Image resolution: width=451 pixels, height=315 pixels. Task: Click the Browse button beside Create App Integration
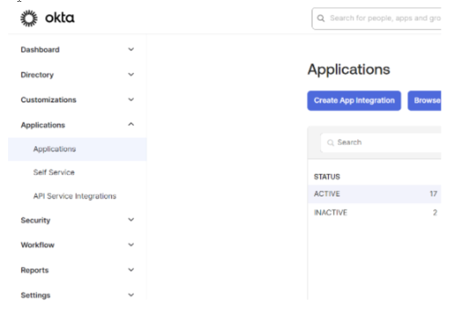pos(426,101)
